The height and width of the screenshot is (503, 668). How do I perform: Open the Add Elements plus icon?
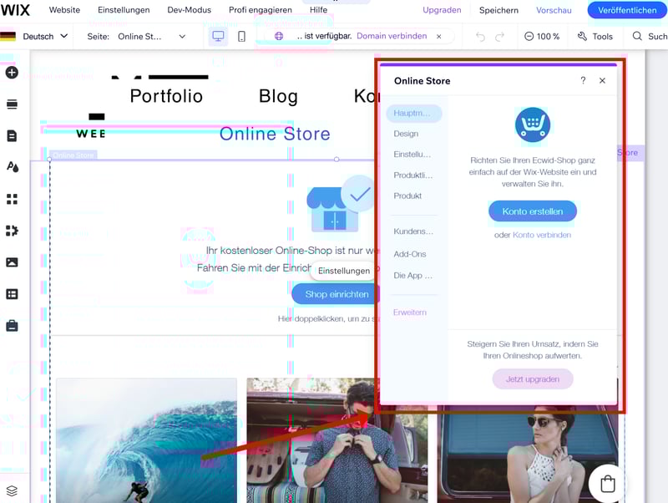12,73
